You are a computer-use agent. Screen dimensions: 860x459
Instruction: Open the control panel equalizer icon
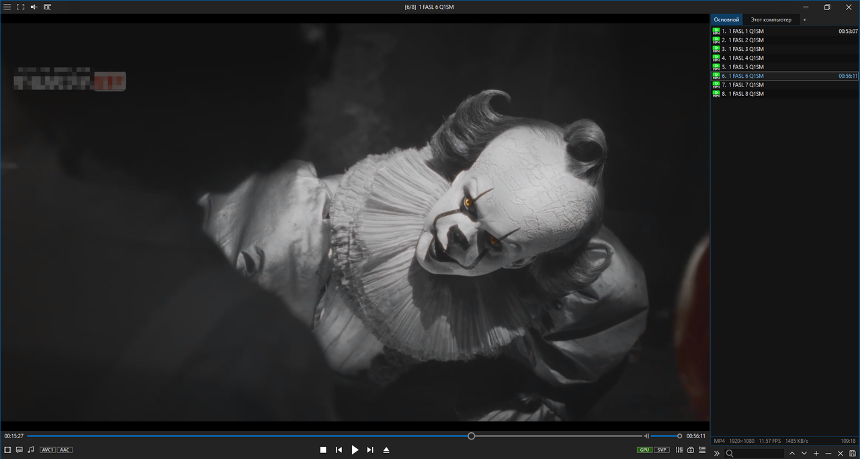tap(679, 450)
